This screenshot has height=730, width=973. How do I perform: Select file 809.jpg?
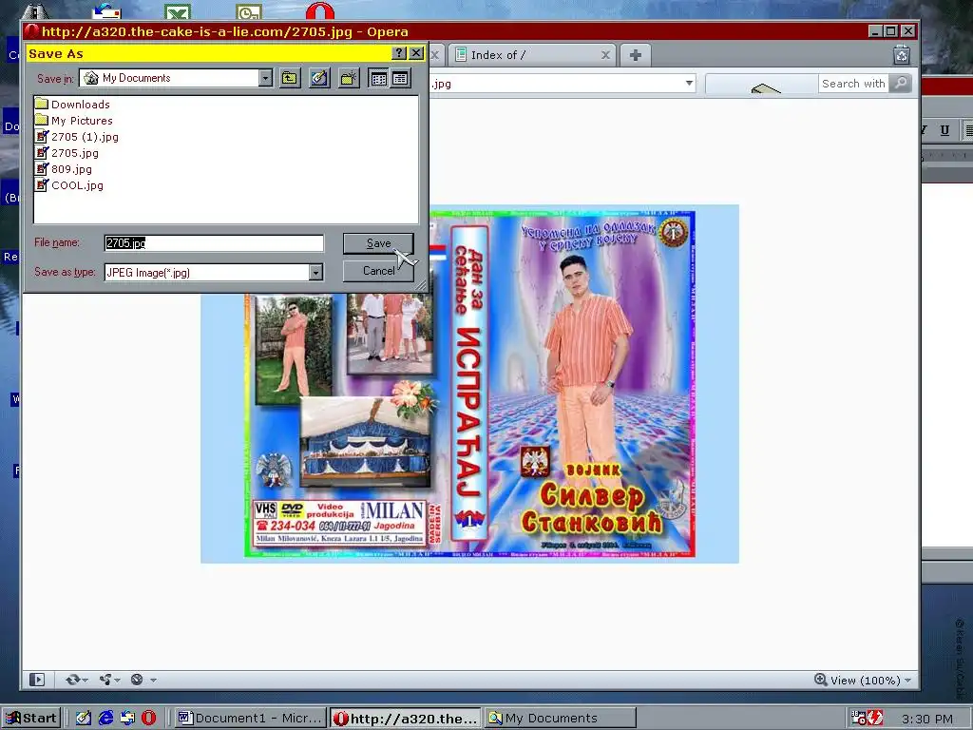pyautogui.click(x=71, y=169)
